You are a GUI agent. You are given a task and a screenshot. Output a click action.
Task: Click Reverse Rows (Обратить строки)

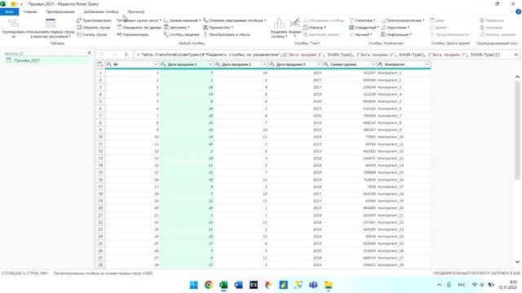(x=93, y=28)
